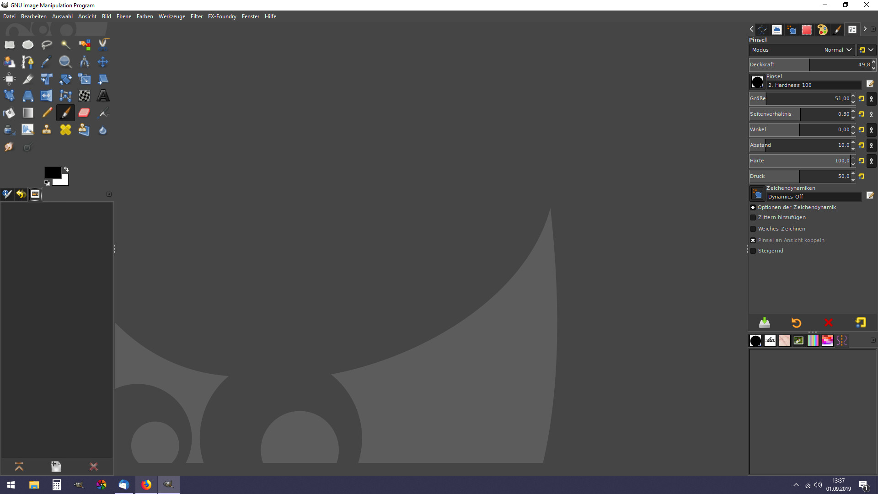Open the Dynamics Off selector field
Image resolution: width=878 pixels, height=494 pixels.
[814, 197]
